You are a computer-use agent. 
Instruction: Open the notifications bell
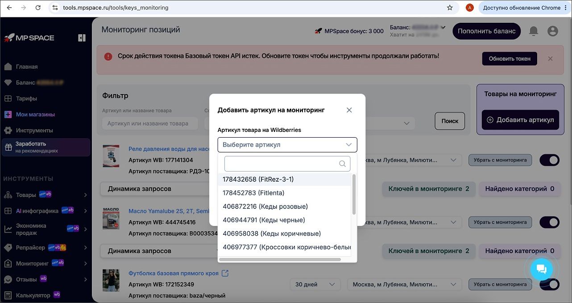click(x=533, y=31)
